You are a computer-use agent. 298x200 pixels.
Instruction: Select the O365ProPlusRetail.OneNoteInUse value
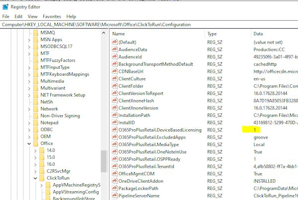(x=152, y=151)
